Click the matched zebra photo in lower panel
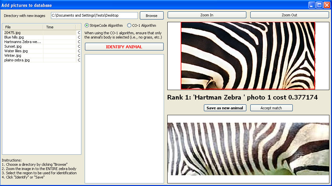This screenshot has height=186, width=332. pos(248,149)
